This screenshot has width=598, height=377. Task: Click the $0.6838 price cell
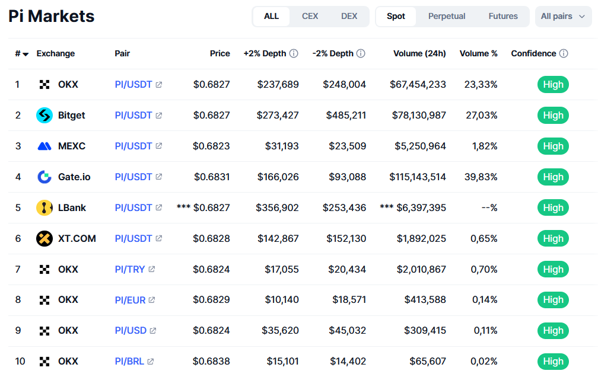coord(211,362)
